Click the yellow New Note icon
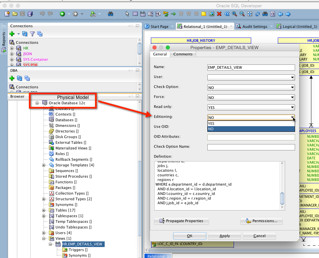This screenshot has height=258, width=319. click(x=204, y=14)
